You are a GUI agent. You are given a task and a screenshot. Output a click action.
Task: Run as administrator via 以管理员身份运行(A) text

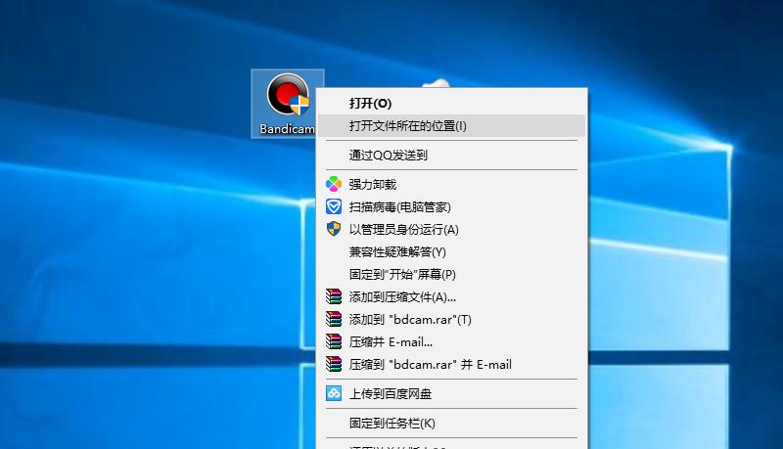[x=403, y=230]
